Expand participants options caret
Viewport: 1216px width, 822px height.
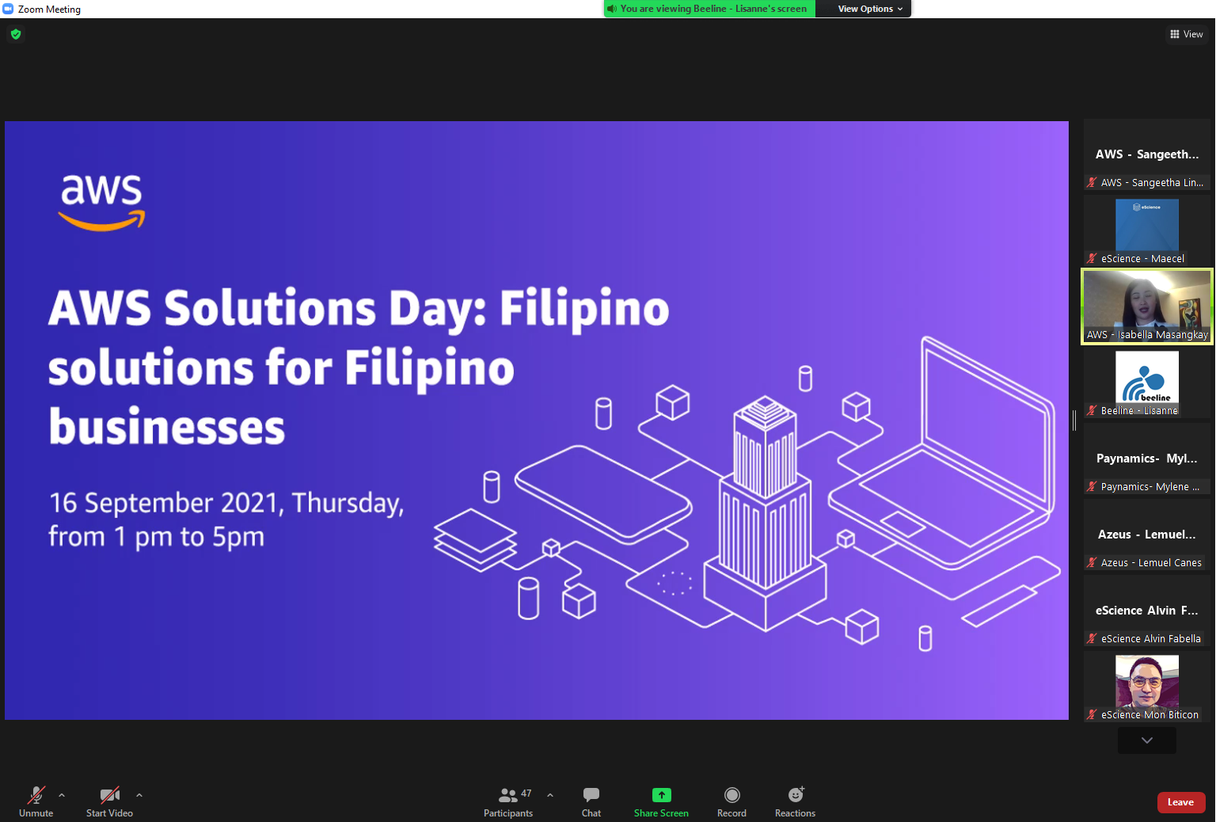point(550,795)
